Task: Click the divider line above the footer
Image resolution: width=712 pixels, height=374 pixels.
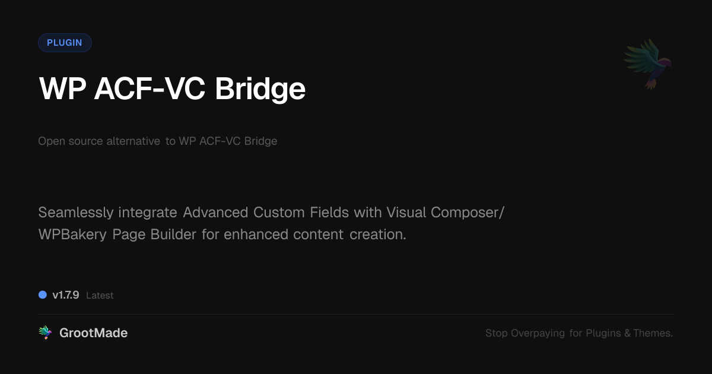Action: tap(356, 314)
